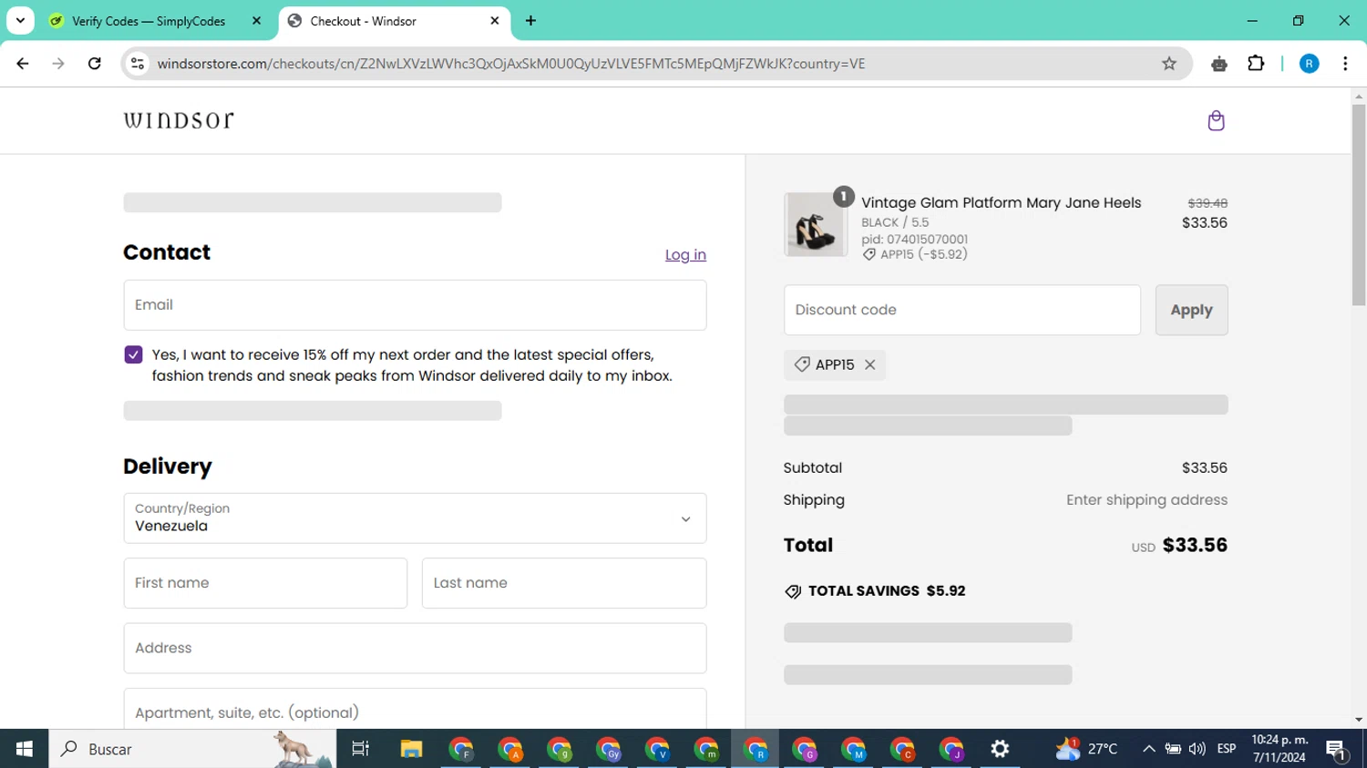Open the Chrome m profile taskbar icon
This screenshot has height=768, width=1367.
707,749
